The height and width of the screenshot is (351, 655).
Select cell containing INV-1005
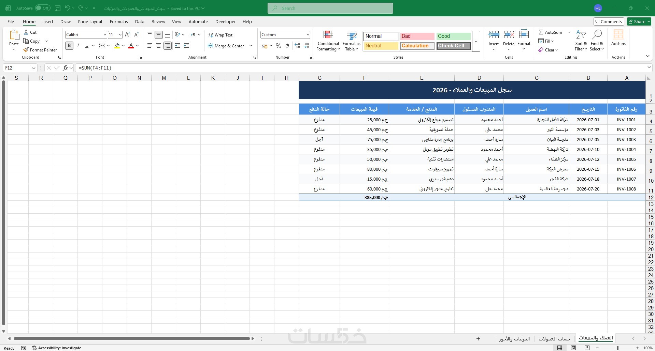[x=626, y=159]
